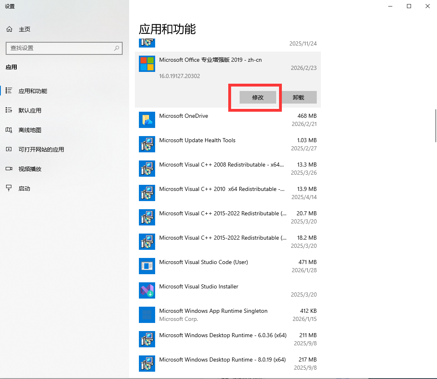The height and width of the screenshot is (379, 437).
Task: Click the Windows App Runtime Singleton icon
Action: click(x=147, y=315)
